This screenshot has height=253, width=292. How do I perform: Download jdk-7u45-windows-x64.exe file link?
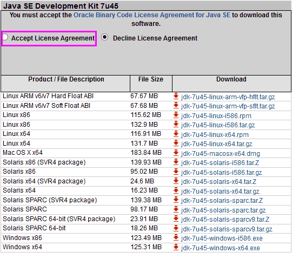(x=220, y=248)
